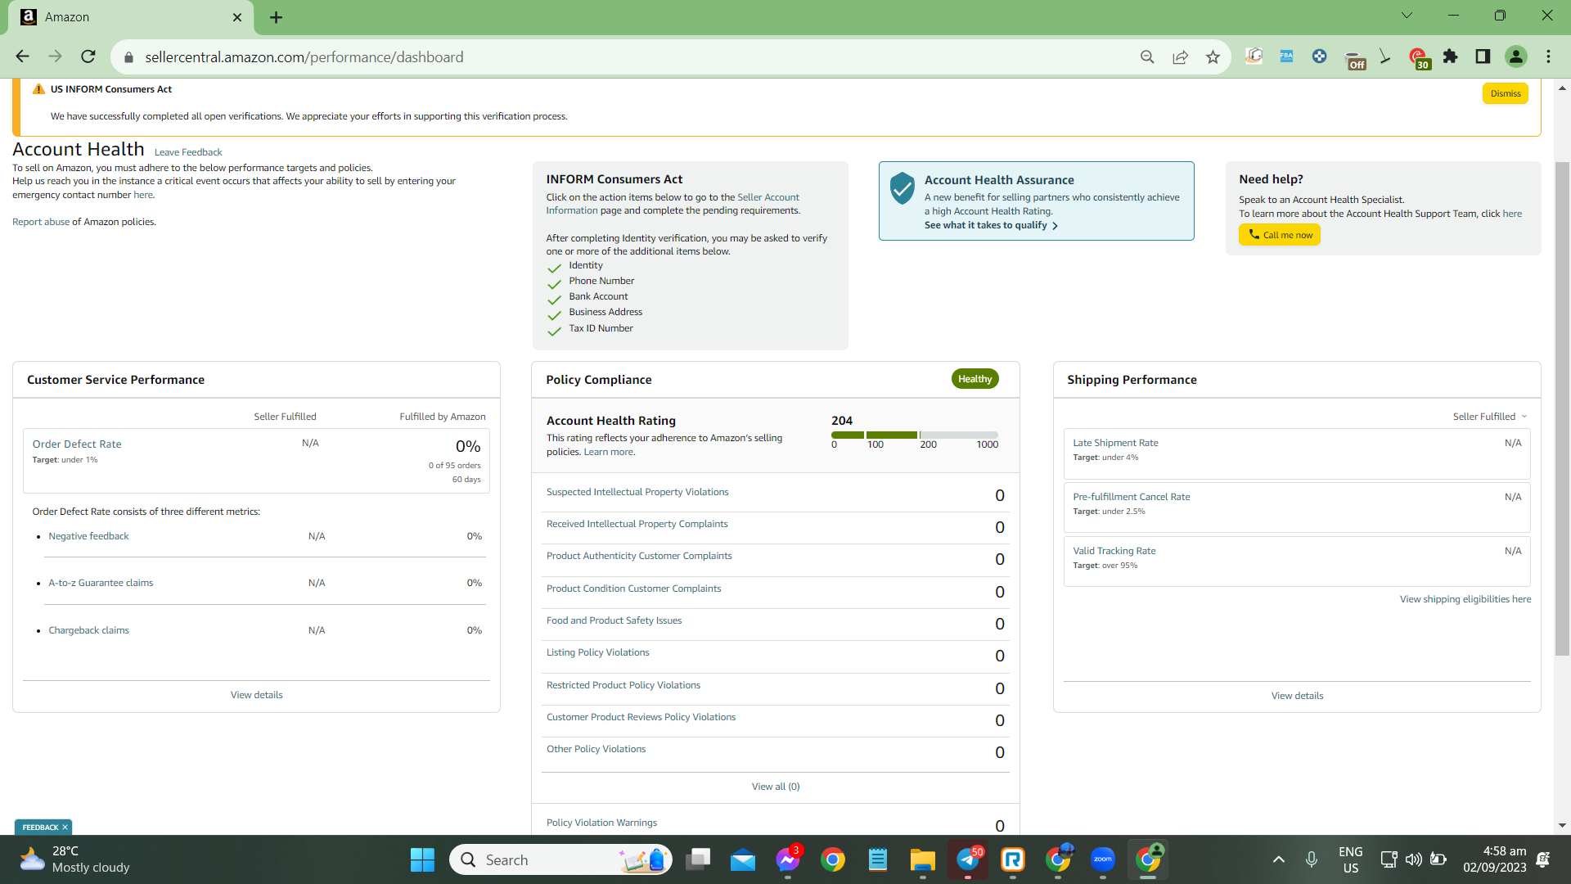Viewport: 1571px width, 884px height.
Task: Click Report abuse link
Action: pyautogui.click(x=41, y=222)
